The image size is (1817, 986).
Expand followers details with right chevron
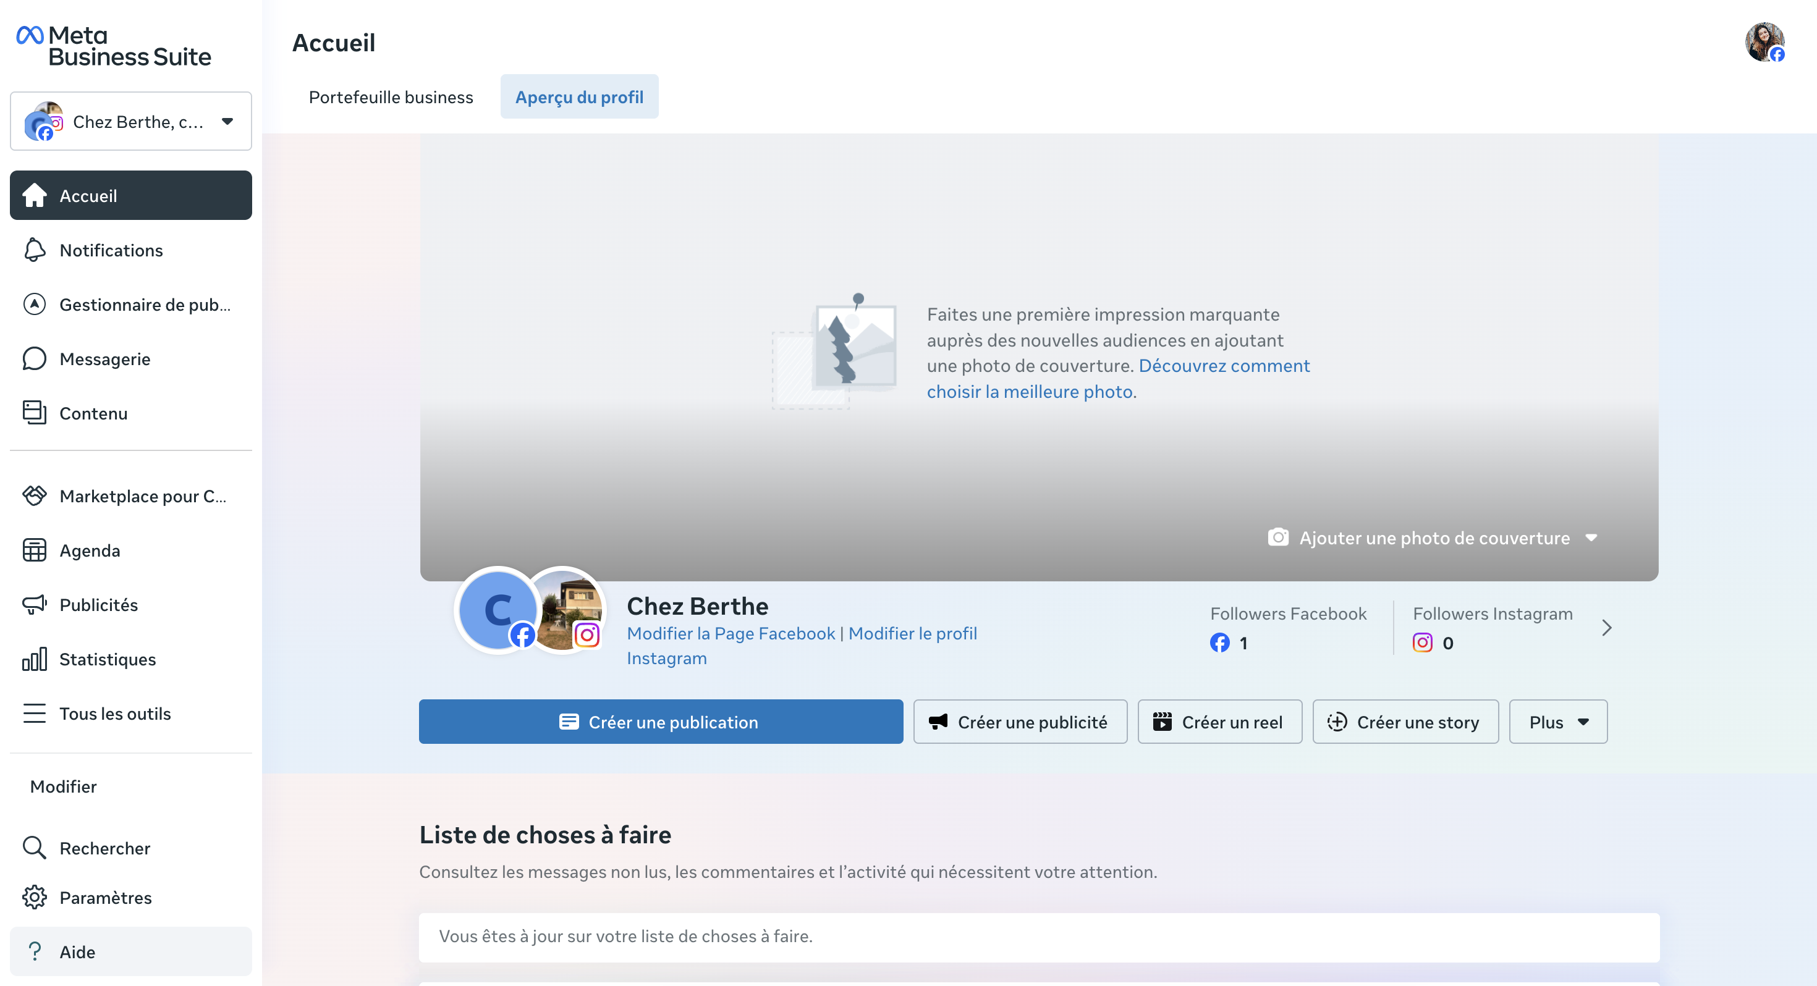pyautogui.click(x=1606, y=628)
